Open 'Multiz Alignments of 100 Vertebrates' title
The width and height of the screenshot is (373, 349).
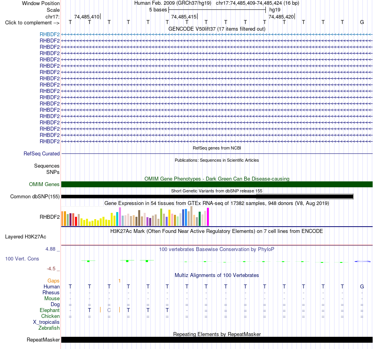pos(217,275)
